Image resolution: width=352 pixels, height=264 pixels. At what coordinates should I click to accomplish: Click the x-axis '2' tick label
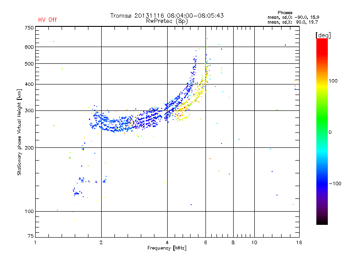pyautogui.click(x=101, y=242)
